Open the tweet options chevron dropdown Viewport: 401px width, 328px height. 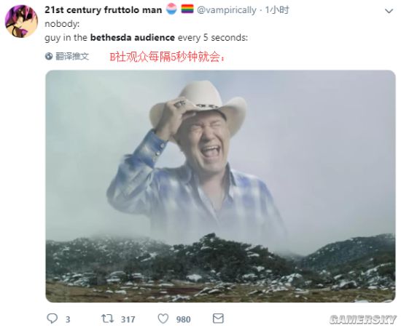pos(389,11)
